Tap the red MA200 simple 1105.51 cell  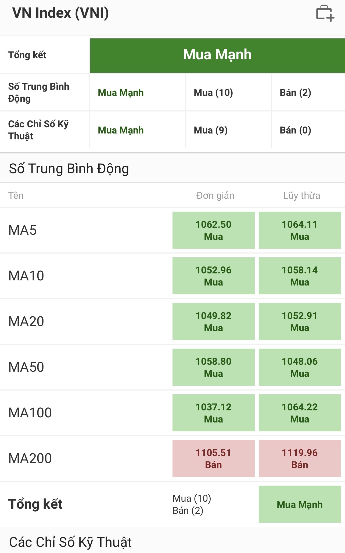(x=213, y=458)
